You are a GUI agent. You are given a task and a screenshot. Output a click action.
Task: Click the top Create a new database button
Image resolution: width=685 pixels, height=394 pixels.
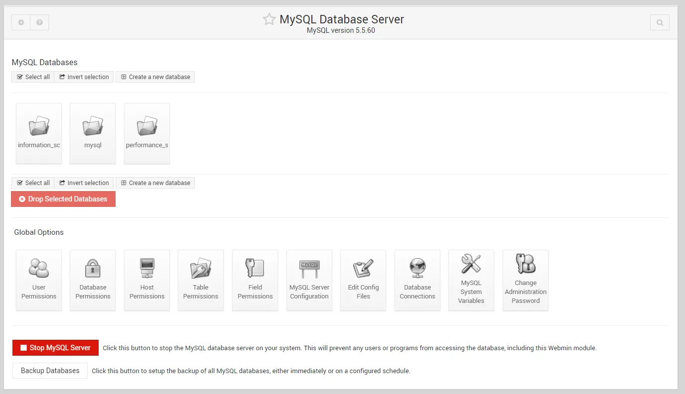155,77
